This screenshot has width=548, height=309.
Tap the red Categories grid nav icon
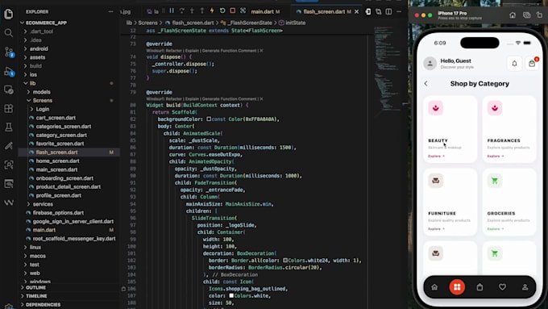[x=457, y=287]
